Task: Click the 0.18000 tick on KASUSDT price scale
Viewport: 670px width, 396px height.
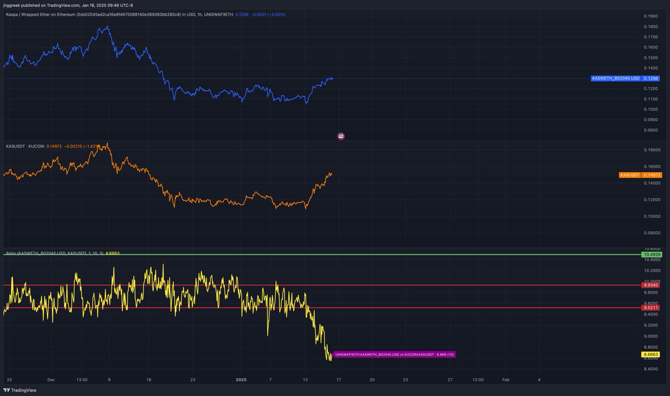Action: [651, 150]
